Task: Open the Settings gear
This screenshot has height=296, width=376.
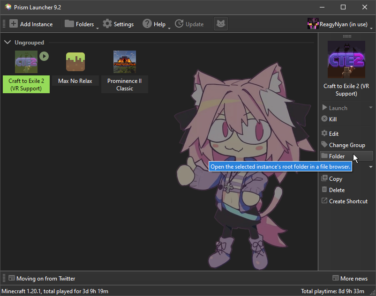Action: coord(107,24)
